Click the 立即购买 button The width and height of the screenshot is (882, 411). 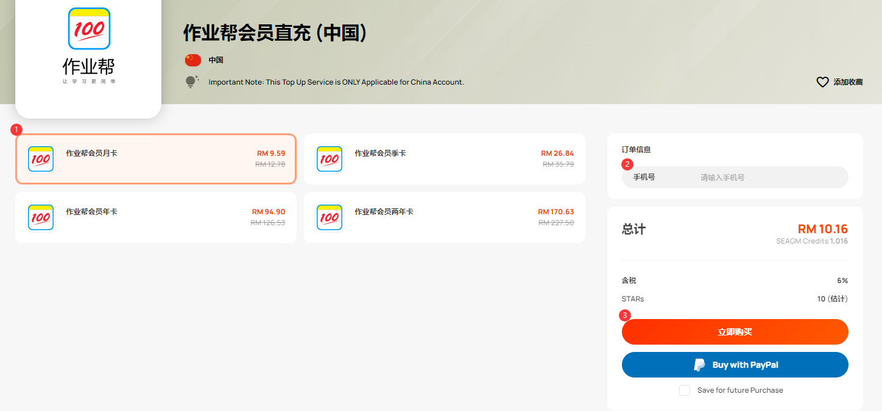click(x=735, y=332)
